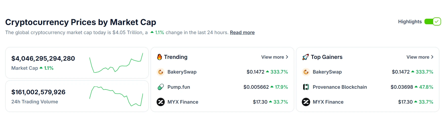Click the Trending fire icon
446x117 pixels.
pos(159,57)
